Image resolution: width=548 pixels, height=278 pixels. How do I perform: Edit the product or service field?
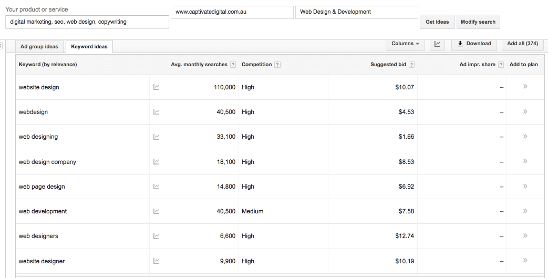87,22
